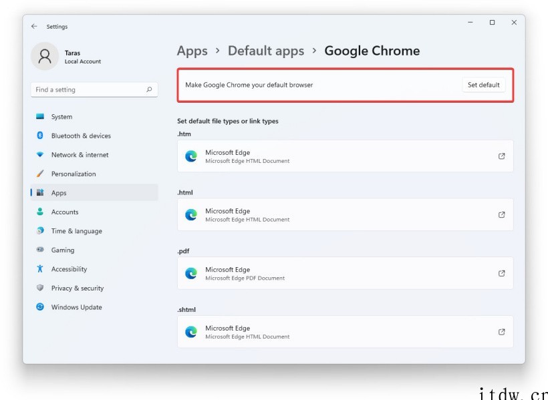Open Gaming settings
Screen dimensions: 548x400
94,250
